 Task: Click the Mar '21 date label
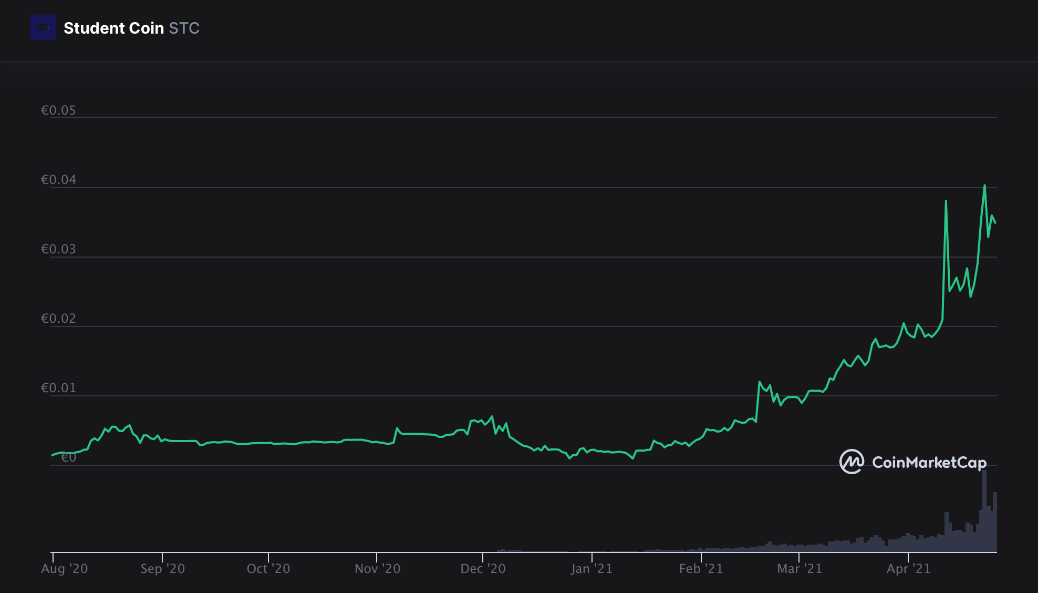tap(800, 569)
